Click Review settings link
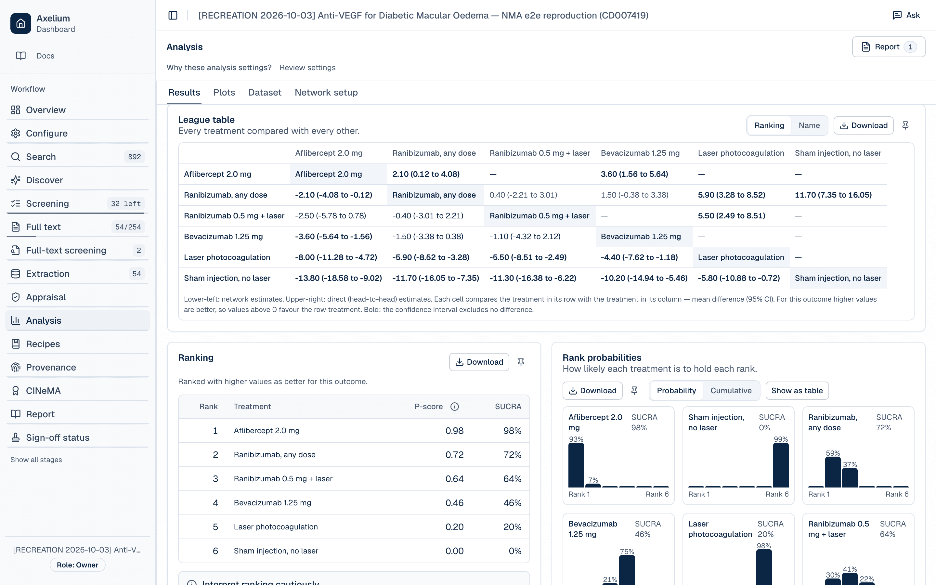Image resolution: width=936 pixels, height=585 pixels. click(307, 68)
